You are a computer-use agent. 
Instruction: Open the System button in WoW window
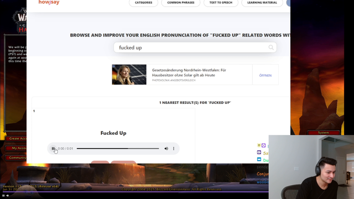pyautogui.click(x=324, y=133)
